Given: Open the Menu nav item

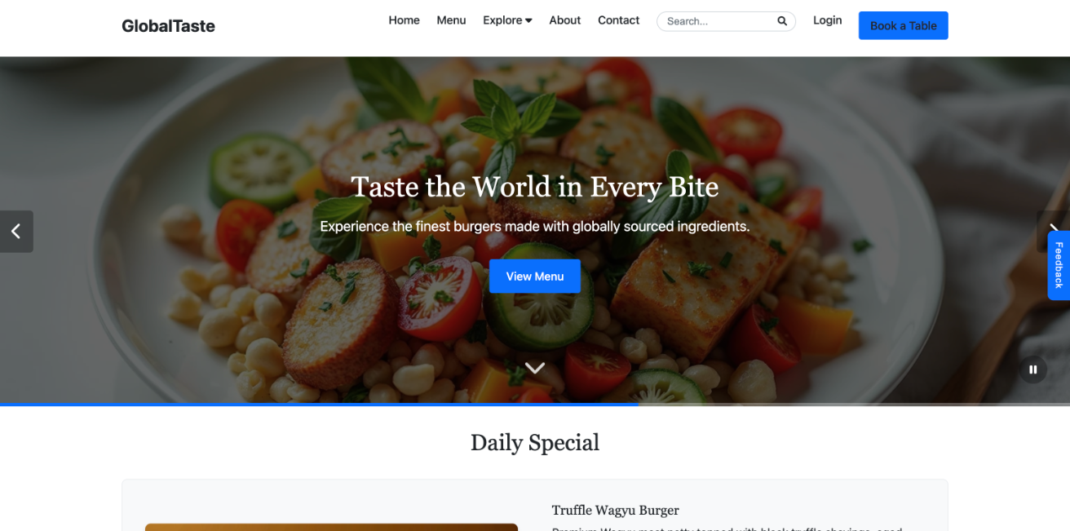Looking at the screenshot, I should pos(451,20).
